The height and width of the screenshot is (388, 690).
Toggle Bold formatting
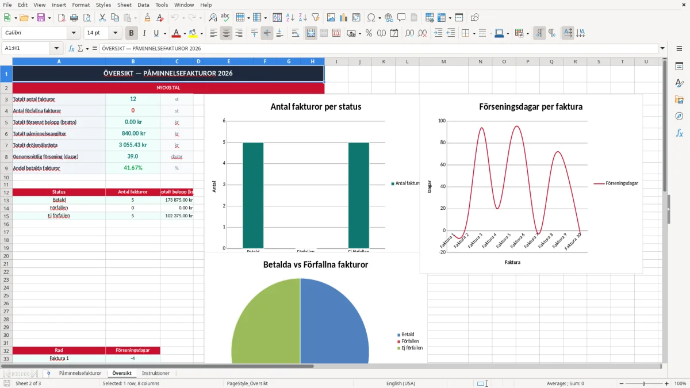132,33
